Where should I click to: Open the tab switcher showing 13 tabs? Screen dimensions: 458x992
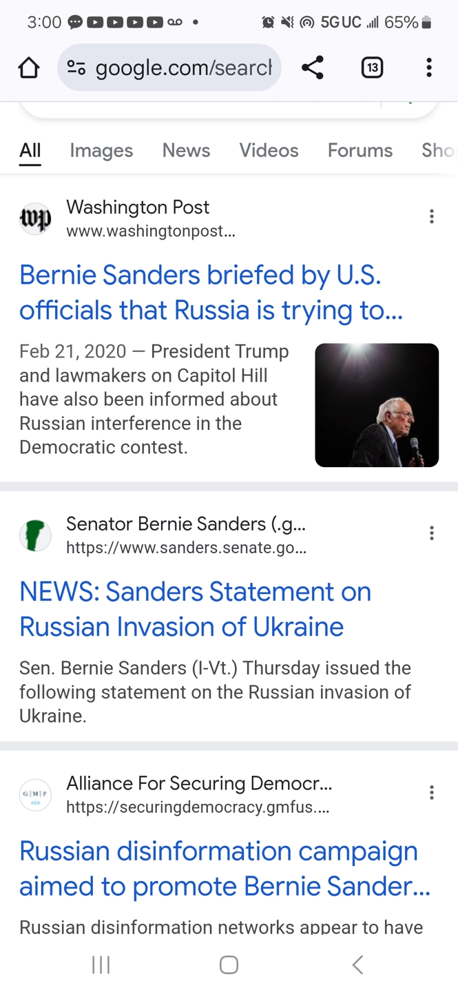pyautogui.click(x=372, y=68)
